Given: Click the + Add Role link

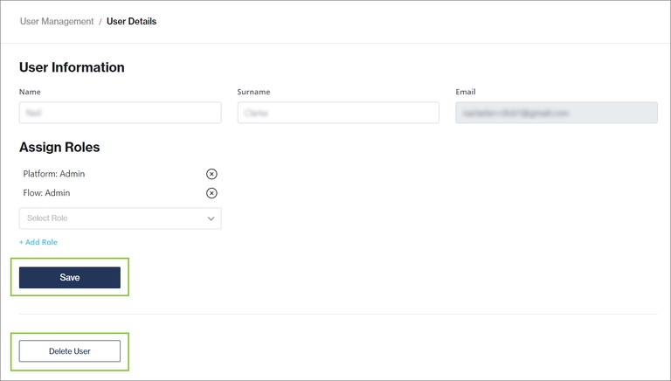Looking at the screenshot, I should point(38,242).
